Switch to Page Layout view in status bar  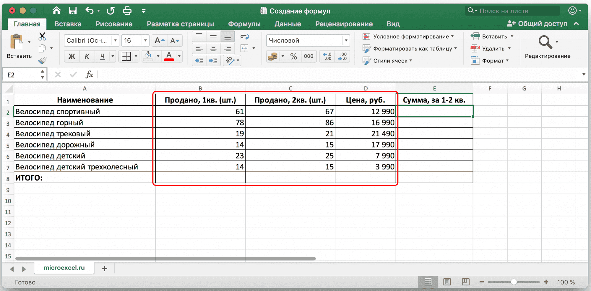447,282
